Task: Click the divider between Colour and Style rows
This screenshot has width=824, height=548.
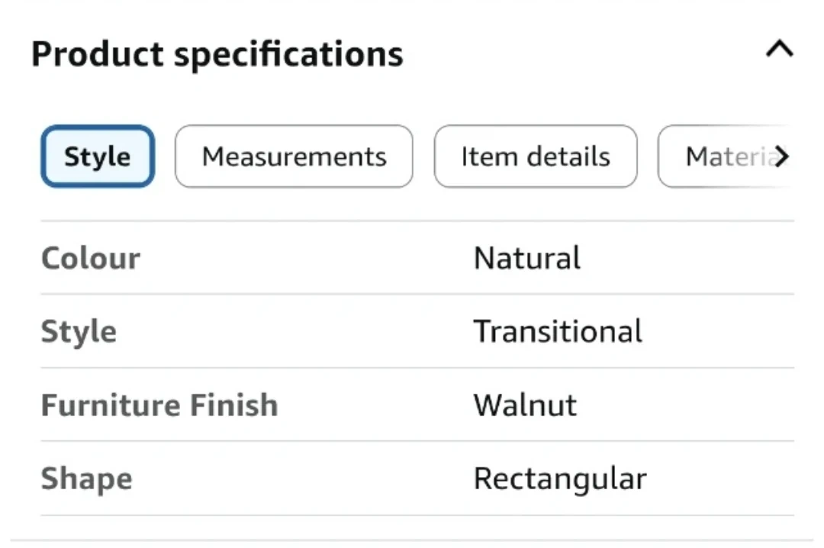Action: pyautogui.click(x=417, y=294)
